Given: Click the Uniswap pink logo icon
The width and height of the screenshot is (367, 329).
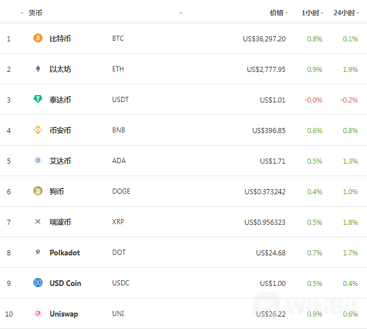Looking at the screenshot, I should coord(38,313).
